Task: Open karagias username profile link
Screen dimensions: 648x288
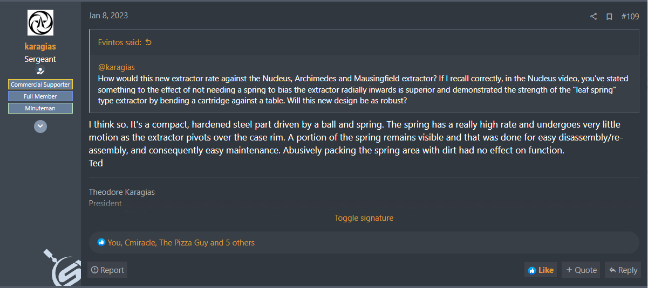Action: [x=40, y=46]
